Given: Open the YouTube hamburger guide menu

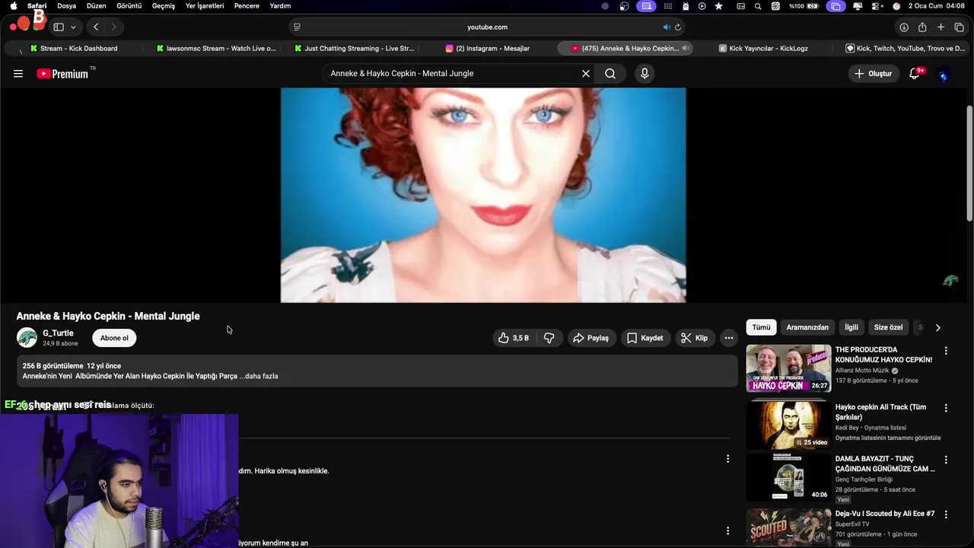Looking at the screenshot, I should click(18, 74).
